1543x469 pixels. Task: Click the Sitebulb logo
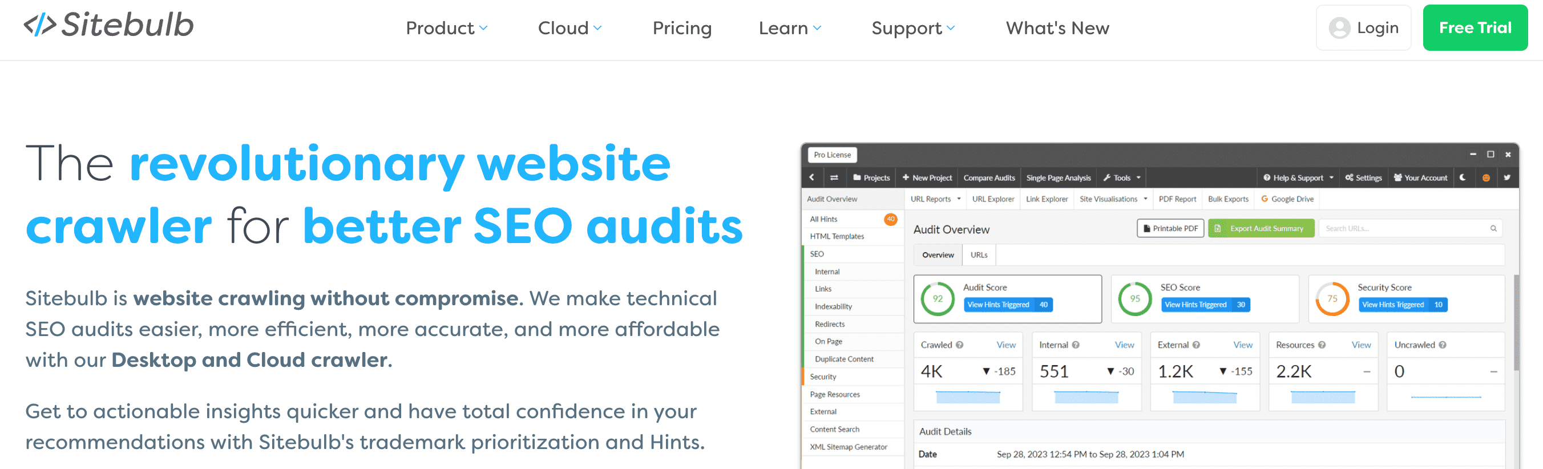pos(108,26)
